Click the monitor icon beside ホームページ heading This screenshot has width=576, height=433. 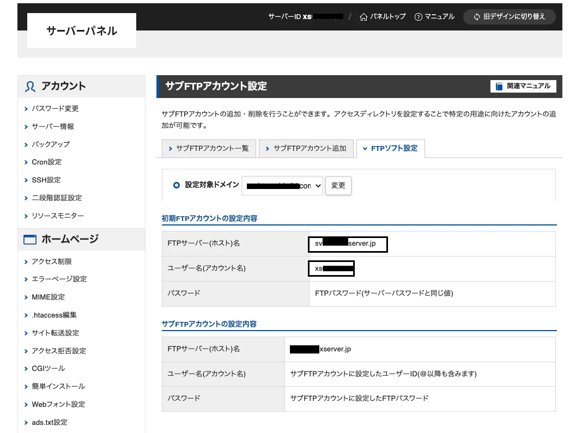(30, 239)
